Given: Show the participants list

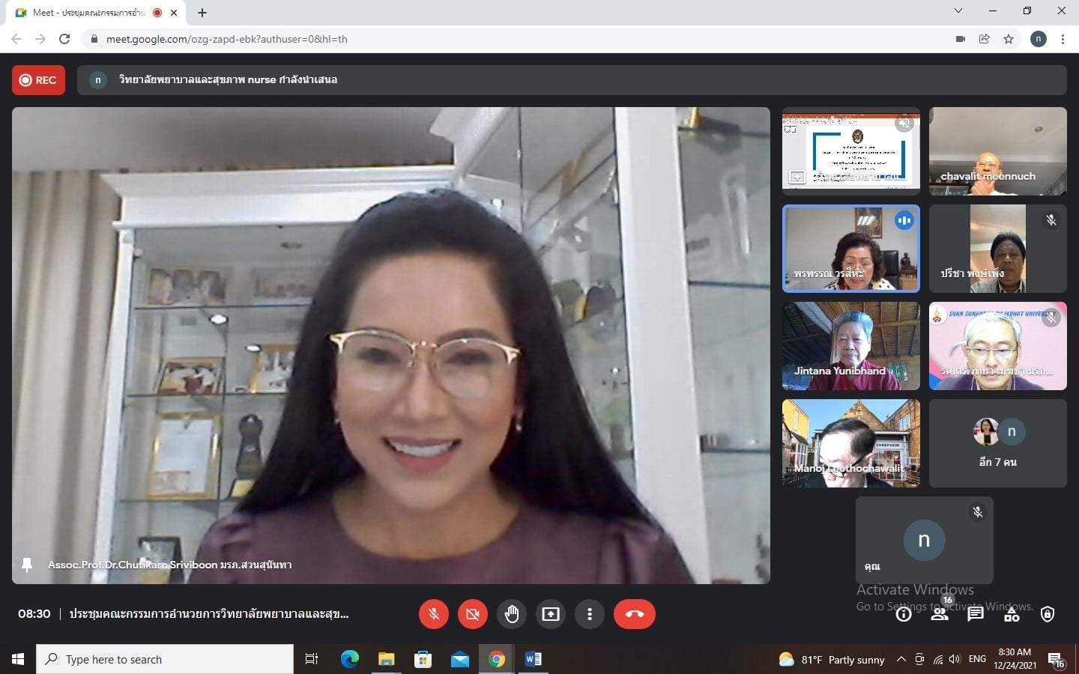Looking at the screenshot, I should click(939, 615).
